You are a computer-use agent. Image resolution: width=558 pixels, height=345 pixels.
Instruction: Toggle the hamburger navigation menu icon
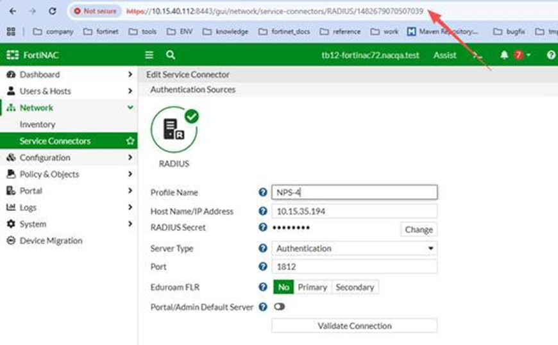(x=149, y=55)
